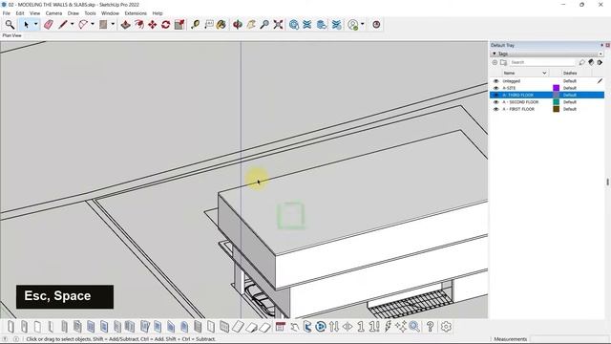Click the Search/zoom magnifier toolbar icon
The width and height of the screenshot is (611, 344).
click(10, 25)
